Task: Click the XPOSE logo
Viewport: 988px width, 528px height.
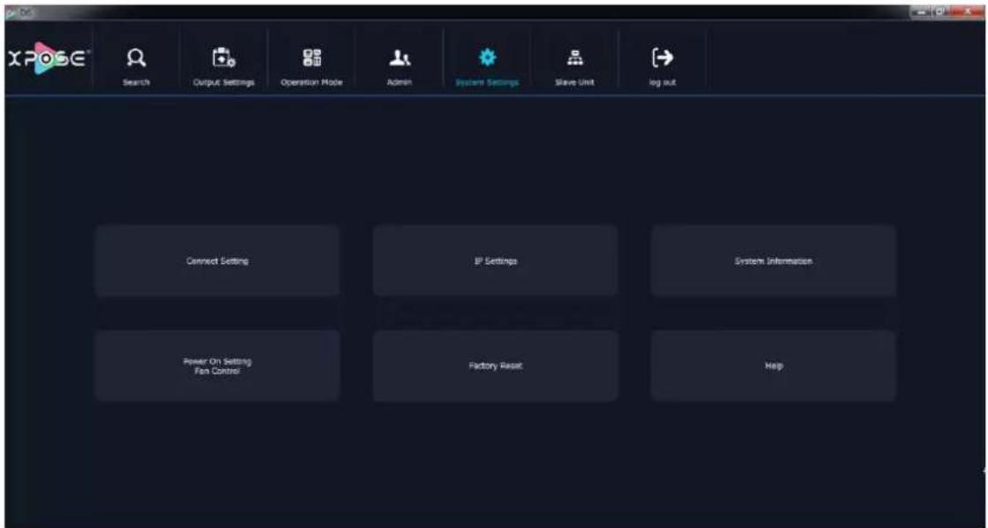Action: point(48,58)
